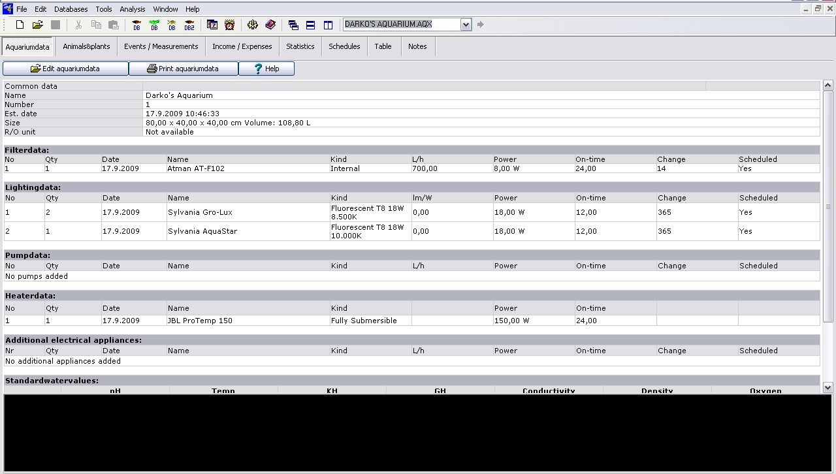Open the calendar scheduler icon
This screenshot has height=474, width=836.
click(212, 25)
